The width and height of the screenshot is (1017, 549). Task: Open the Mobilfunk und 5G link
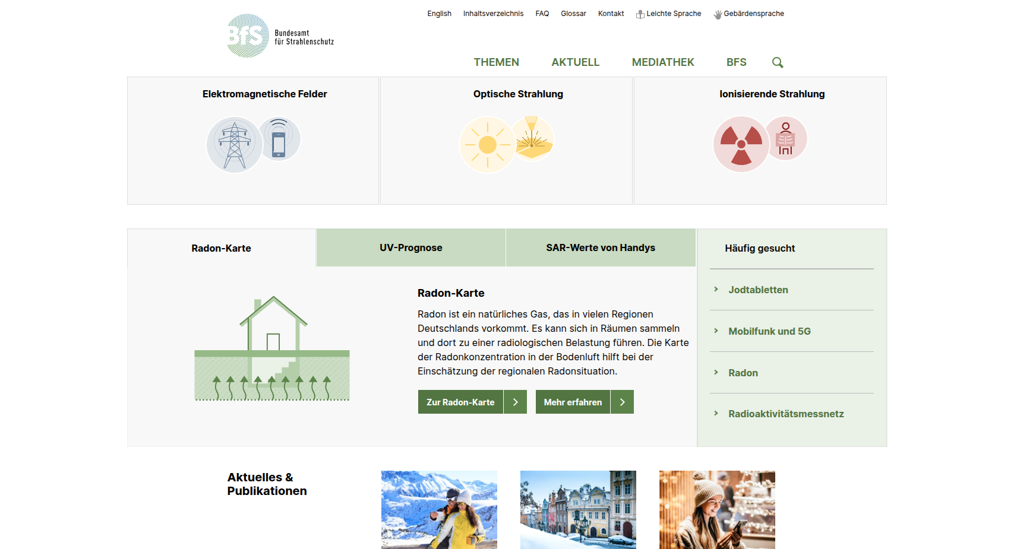pos(770,331)
